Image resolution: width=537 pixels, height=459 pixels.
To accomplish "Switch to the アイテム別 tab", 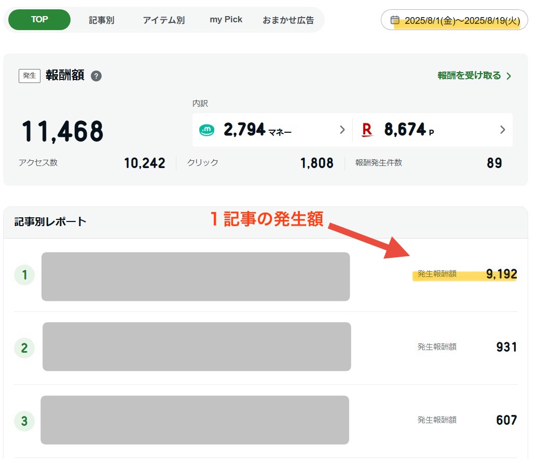I will [x=163, y=20].
